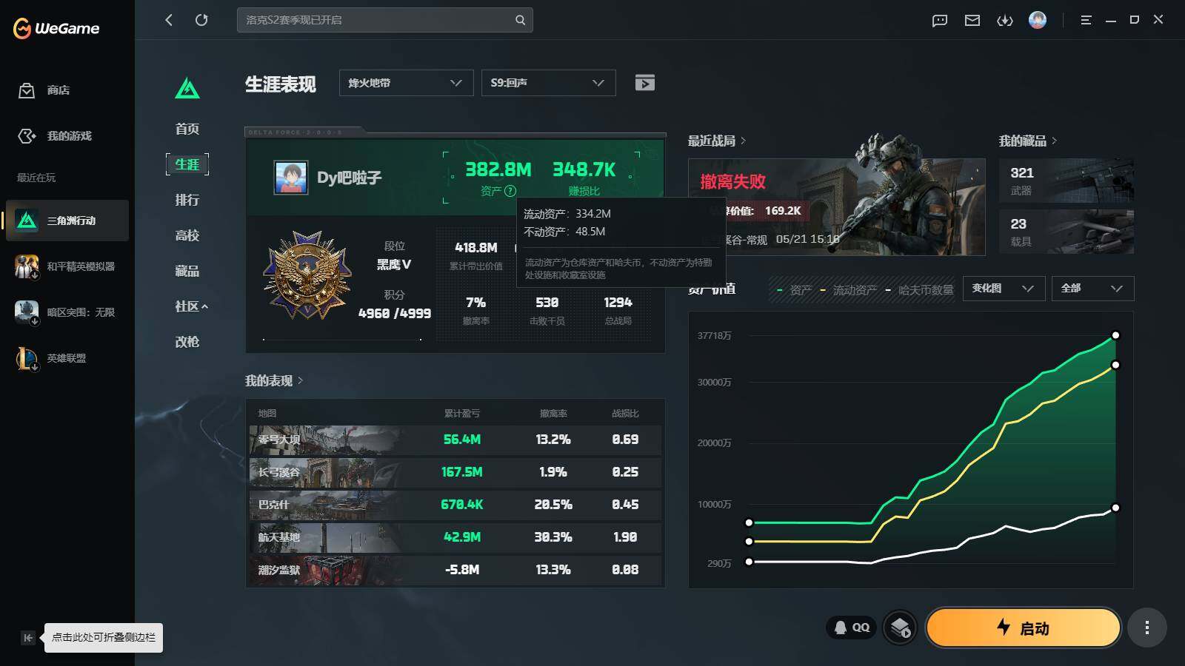Collapse the sidebar with the fold icon
Image resolution: width=1185 pixels, height=666 pixels.
(x=28, y=637)
